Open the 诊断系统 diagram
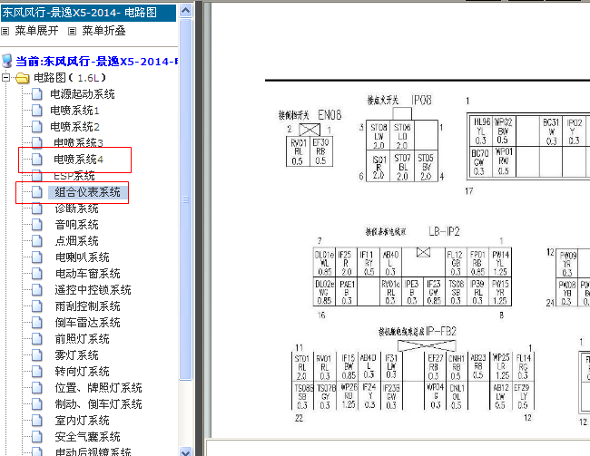 pos(77,209)
